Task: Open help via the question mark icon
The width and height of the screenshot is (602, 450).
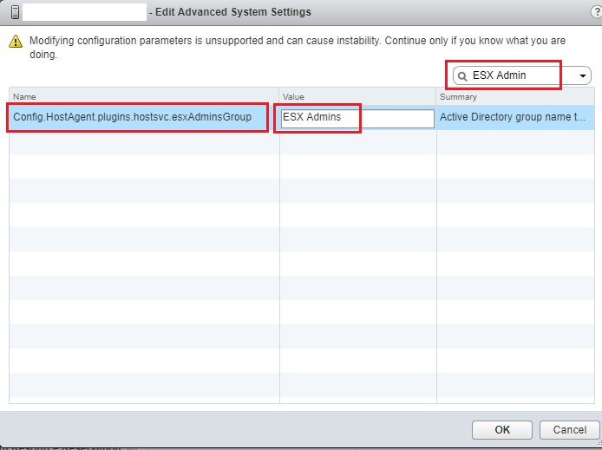Action: (x=595, y=12)
